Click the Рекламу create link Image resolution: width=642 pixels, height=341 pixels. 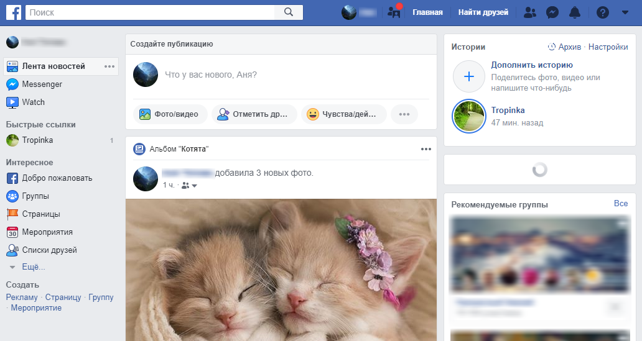point(22,298)
